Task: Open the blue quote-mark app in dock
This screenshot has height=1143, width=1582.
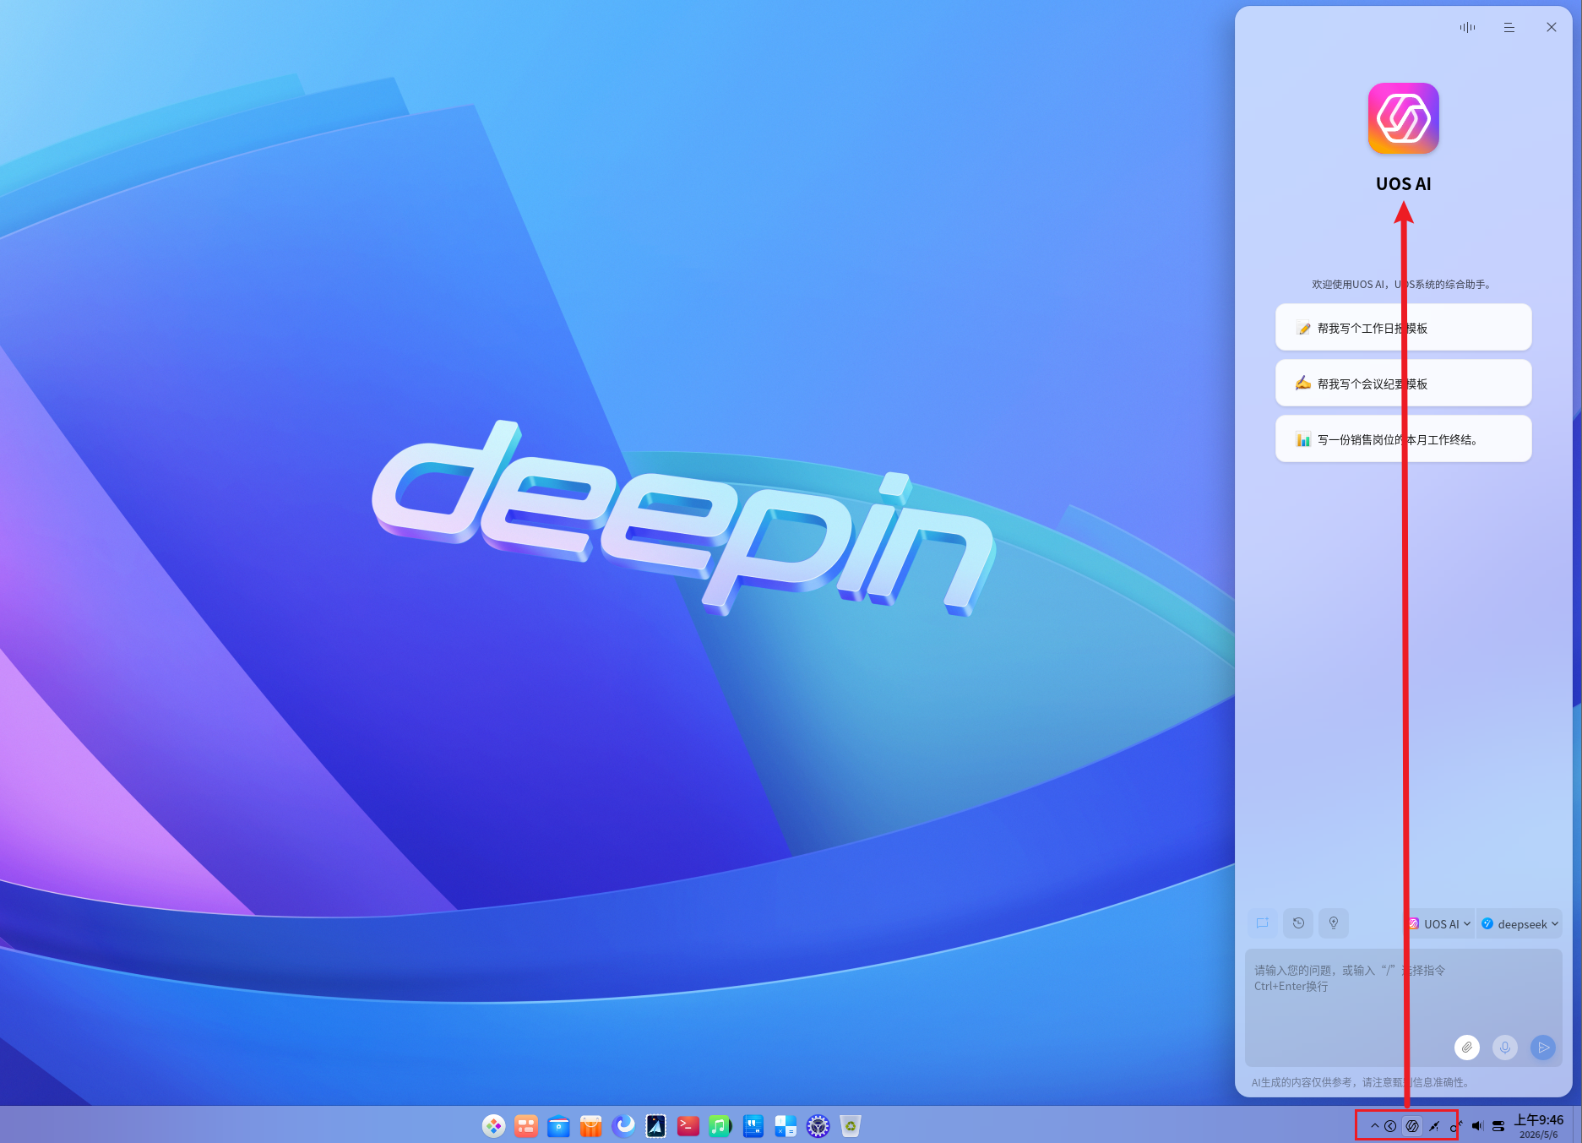Action: click(753, 1126)
